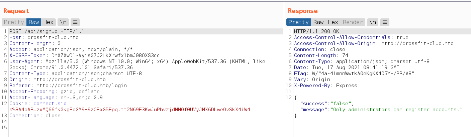Image resolution: width=471 pixels, height=137 pixels.
Task: Open the Response Hex tab
Action: (333, 22)
